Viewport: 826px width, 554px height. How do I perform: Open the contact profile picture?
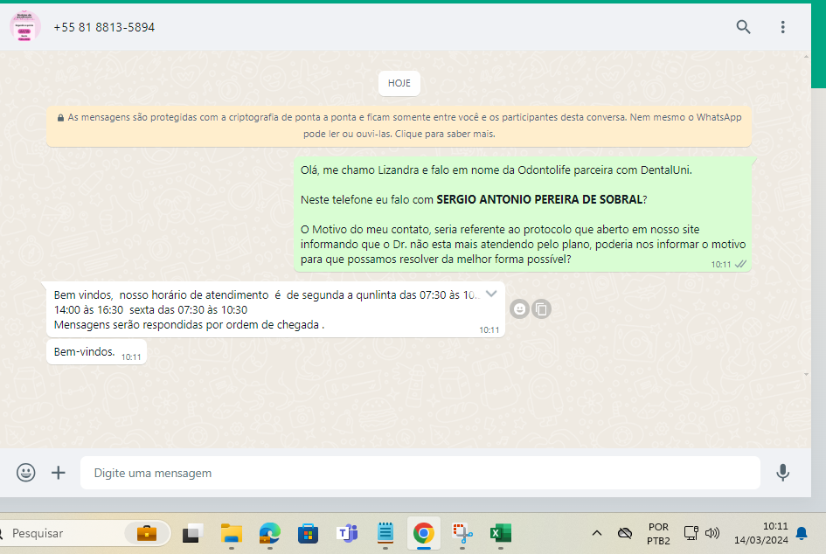24,26
